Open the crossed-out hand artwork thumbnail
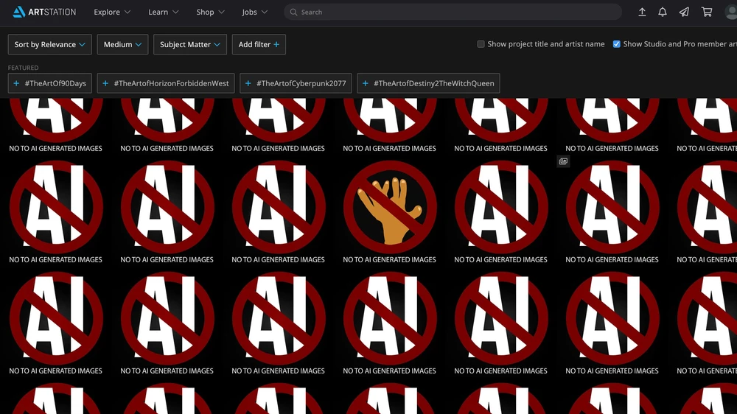This screenshot has height=414, width=737. click(x=390, y=206)
